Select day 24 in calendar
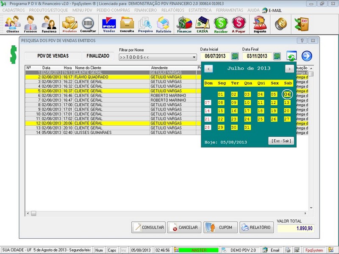Image resolution: width=339 pixels, height=254 pixels. (247, 119)
